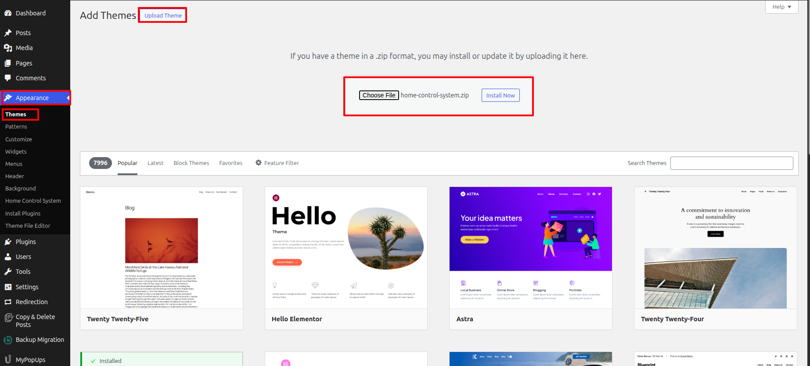Click the Backup Migration icon

pyautogui.click(x=8, y=340)
